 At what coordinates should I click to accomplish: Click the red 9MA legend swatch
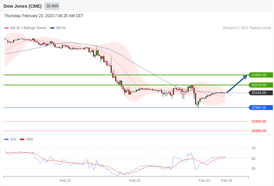pos(22,139)
